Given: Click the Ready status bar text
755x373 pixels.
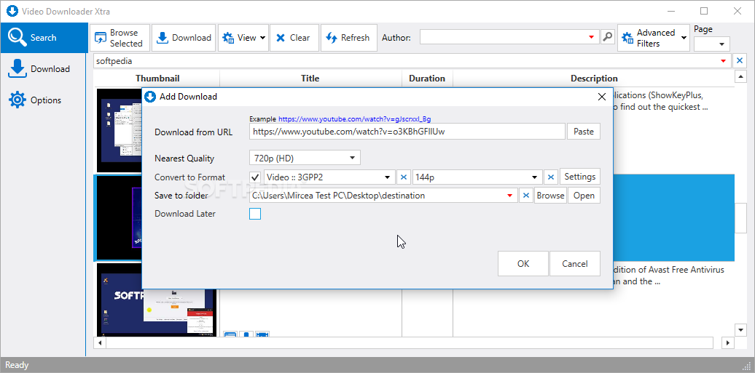Looking at the screenshot, I should (x=17, y=365).
